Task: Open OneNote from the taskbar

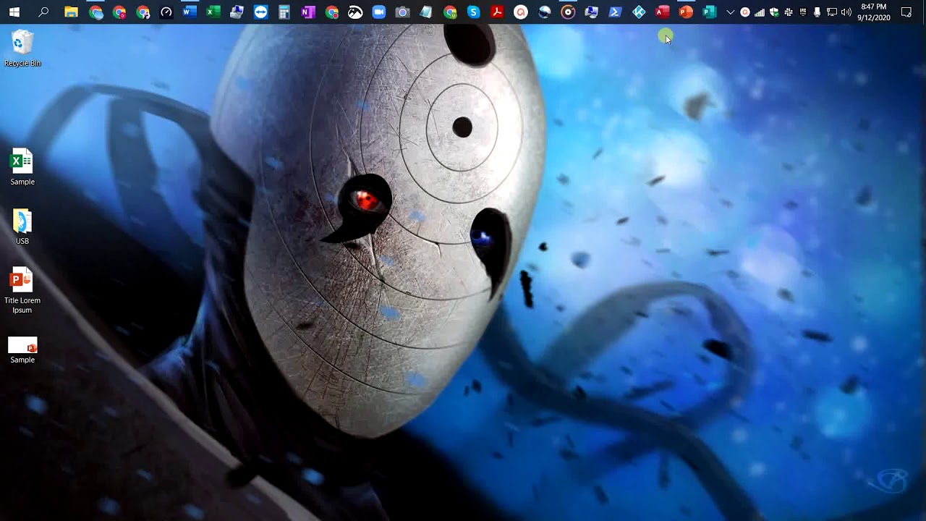Action: (x=308, y=12)
